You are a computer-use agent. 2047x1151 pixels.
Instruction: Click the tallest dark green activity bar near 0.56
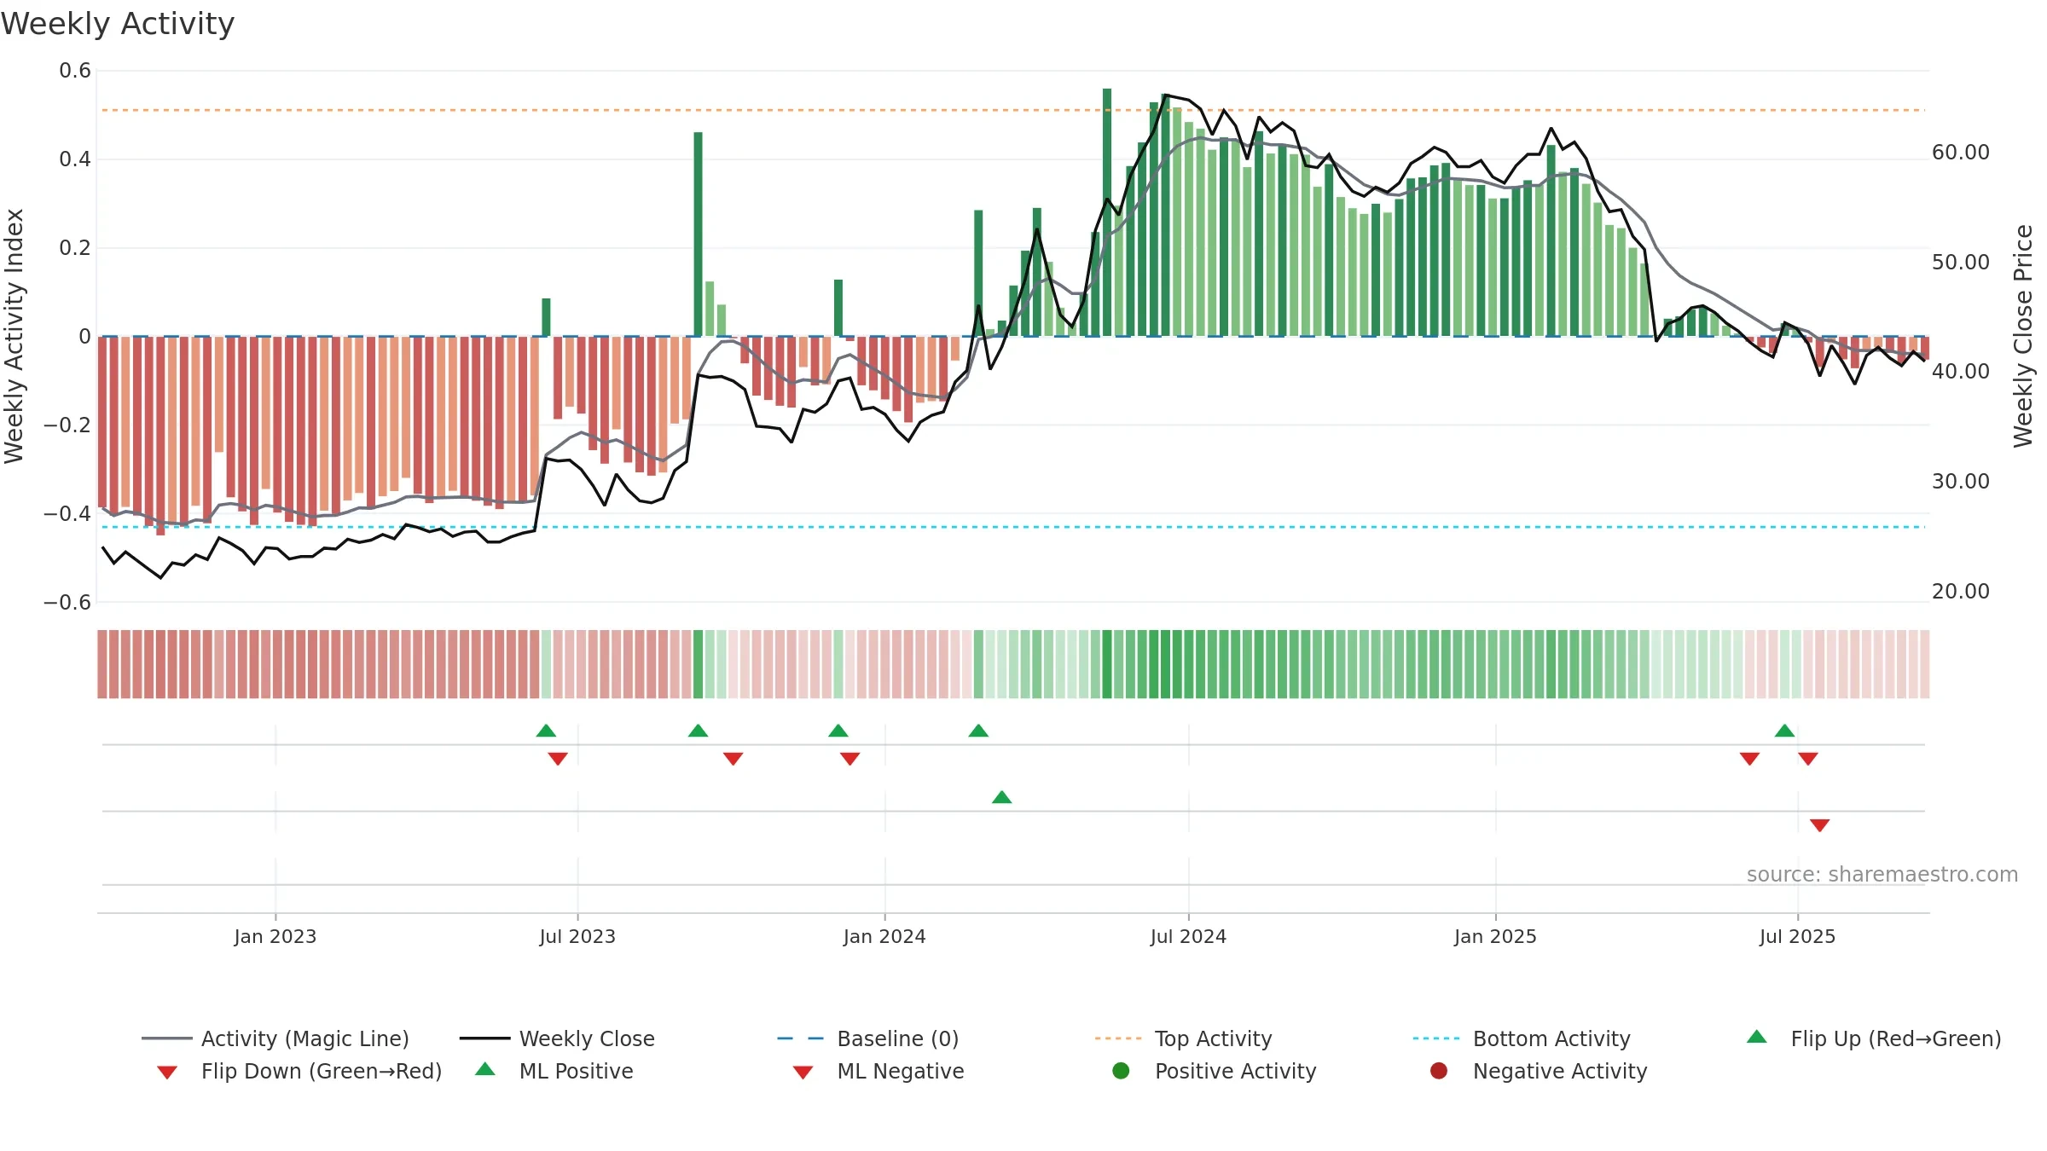1107,212
